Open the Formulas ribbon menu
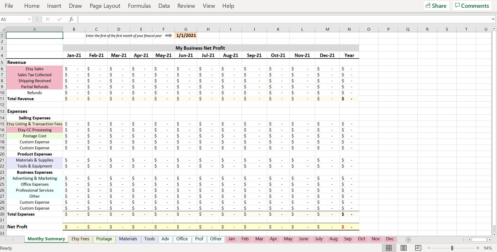 pyautogui.click(x=139, y=6)
